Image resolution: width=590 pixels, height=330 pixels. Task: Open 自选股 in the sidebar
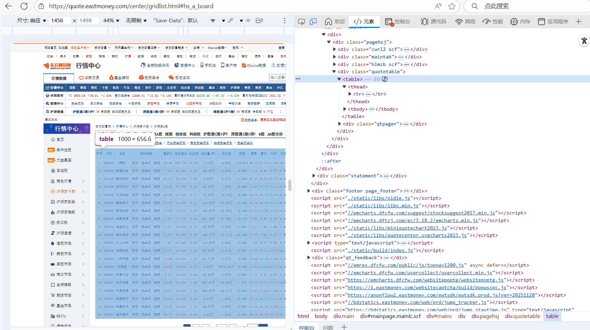pos(59,170)
